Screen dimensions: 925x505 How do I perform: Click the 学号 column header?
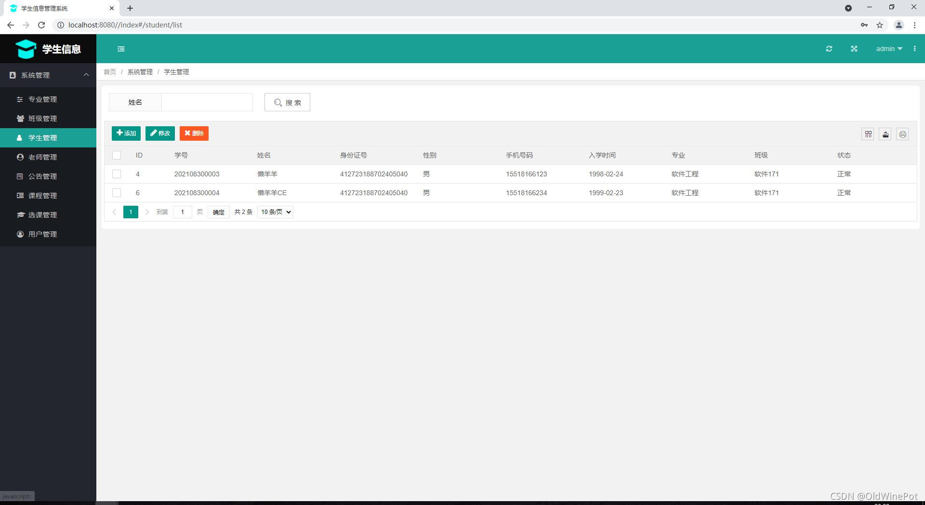pos(181,155)
